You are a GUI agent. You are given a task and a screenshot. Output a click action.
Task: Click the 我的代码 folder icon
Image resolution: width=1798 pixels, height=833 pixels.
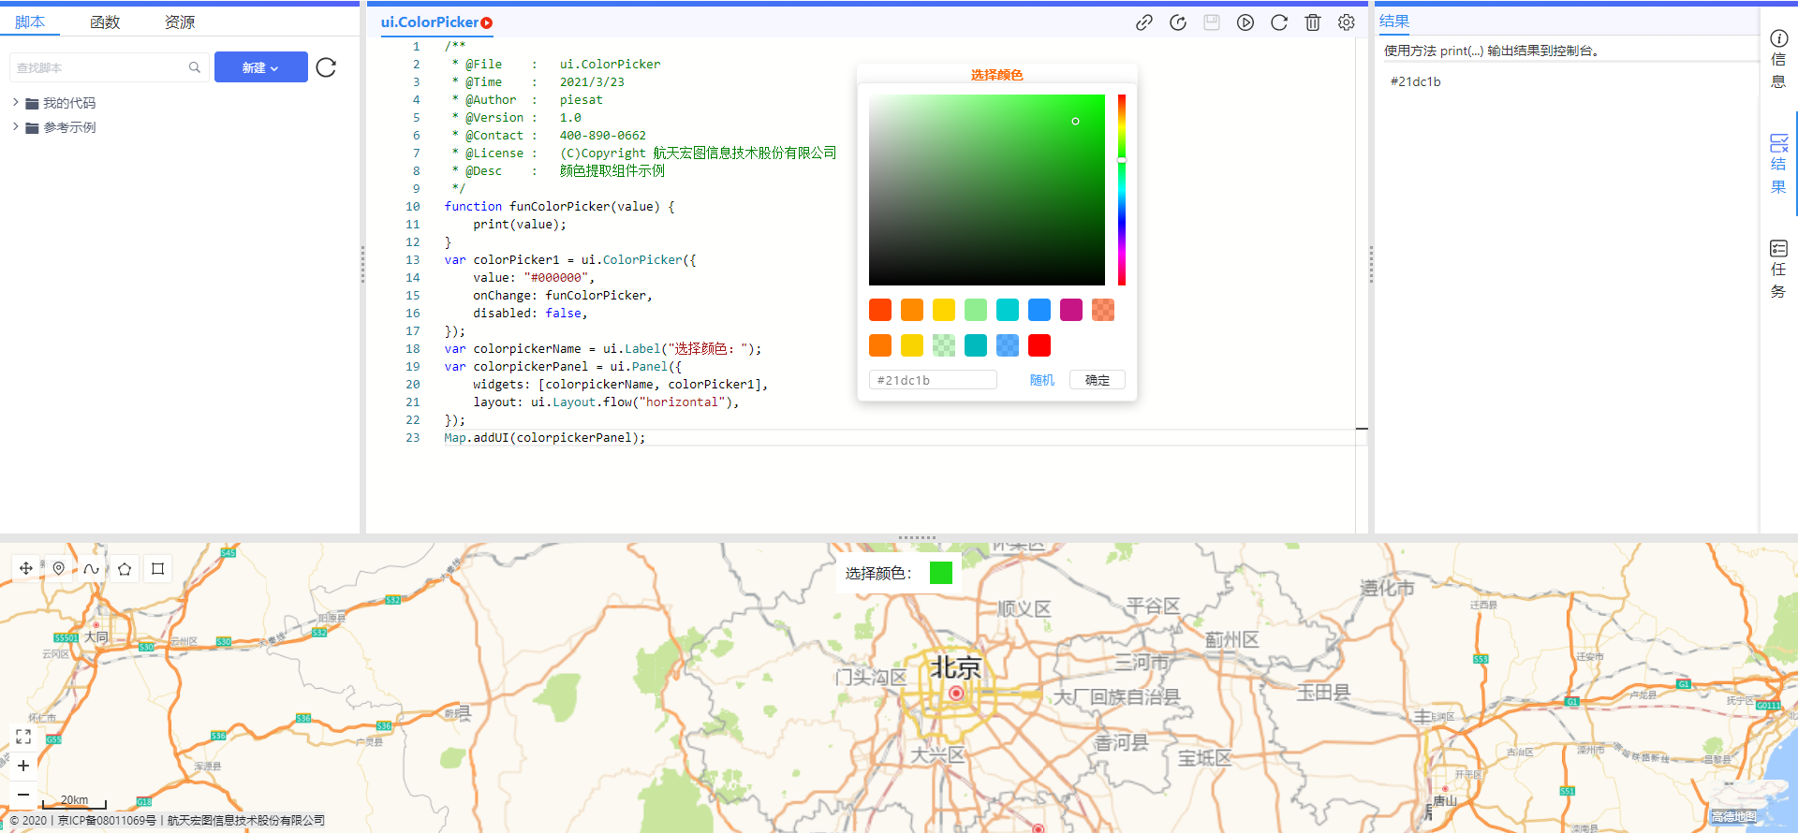32,104
